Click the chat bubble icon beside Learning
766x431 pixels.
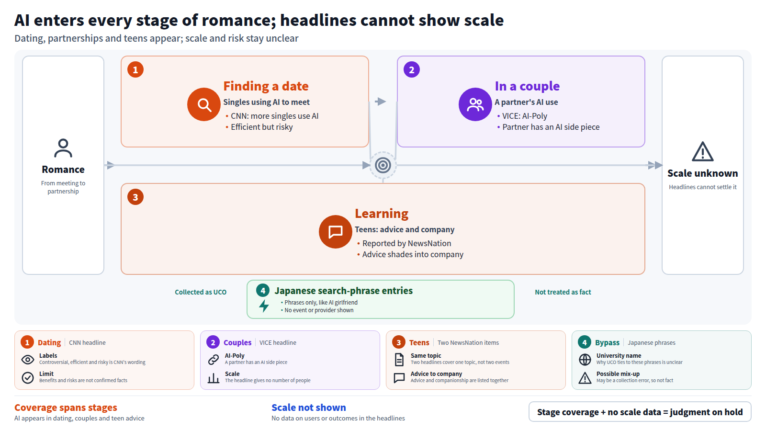click(336, 232)
